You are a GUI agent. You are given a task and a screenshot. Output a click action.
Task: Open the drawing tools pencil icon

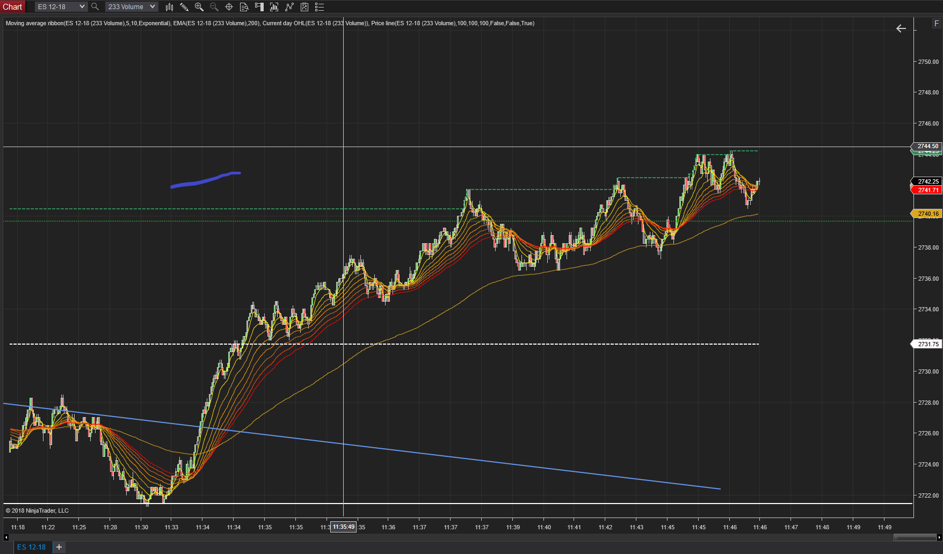(x=184, y=7)
